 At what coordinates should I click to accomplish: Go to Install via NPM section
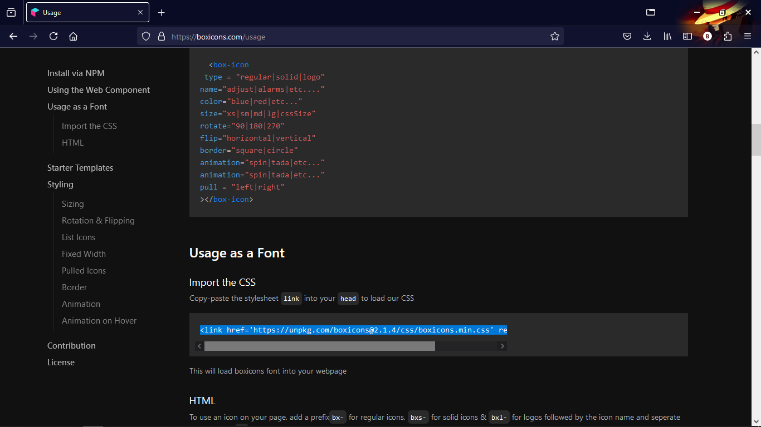76,73
